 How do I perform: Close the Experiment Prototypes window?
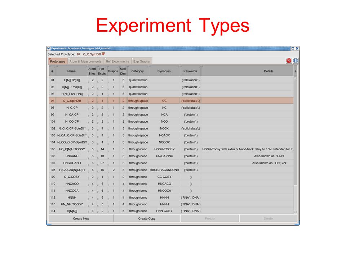coord(297,48)
